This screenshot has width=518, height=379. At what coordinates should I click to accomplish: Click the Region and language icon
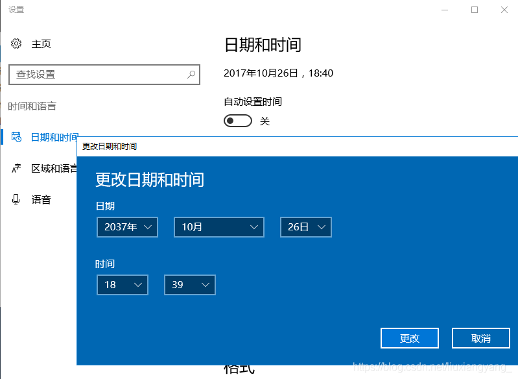pos(16,169)
